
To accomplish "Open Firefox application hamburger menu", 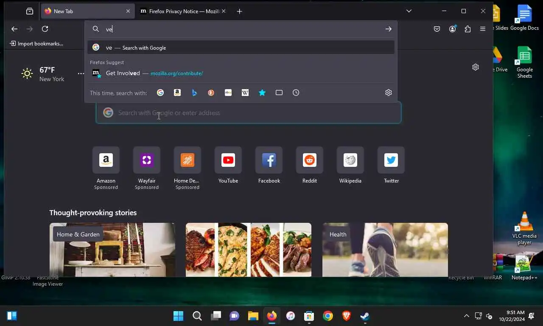I will tap(483, 29).
